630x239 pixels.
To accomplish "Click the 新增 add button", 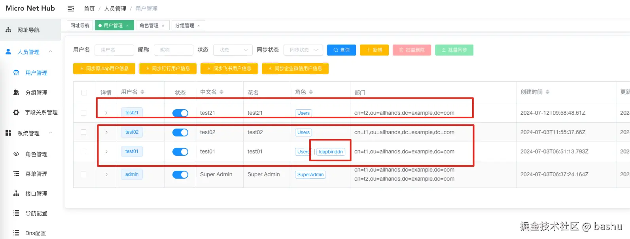I will (x=374, y=50).
